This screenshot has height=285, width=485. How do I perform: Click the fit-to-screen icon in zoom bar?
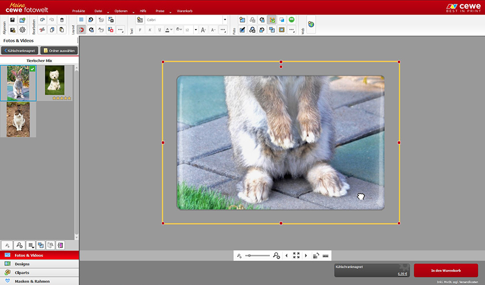pos(296,255)
